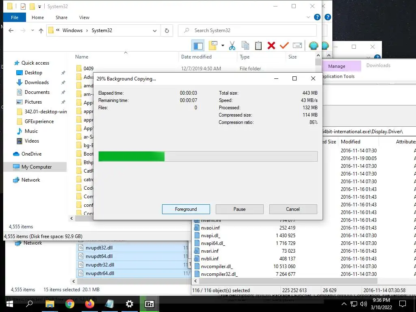Refresh the System32 folder view
The width and height of the screenshot is (416, 312).
point(167,30)
